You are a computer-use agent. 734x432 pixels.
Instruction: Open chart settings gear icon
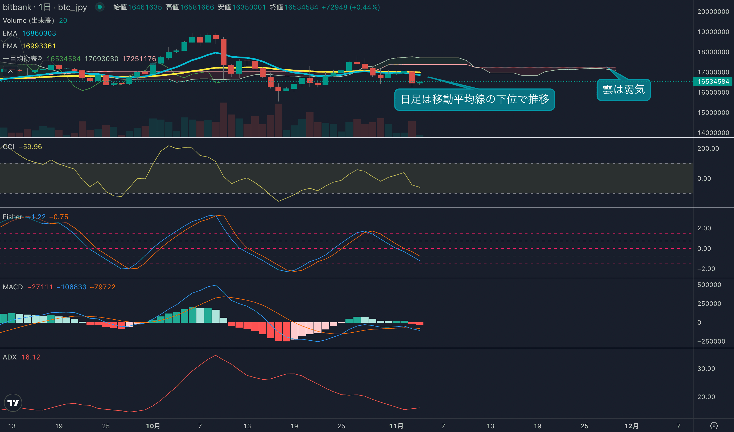pyautogui.click(x=714, y=426)
